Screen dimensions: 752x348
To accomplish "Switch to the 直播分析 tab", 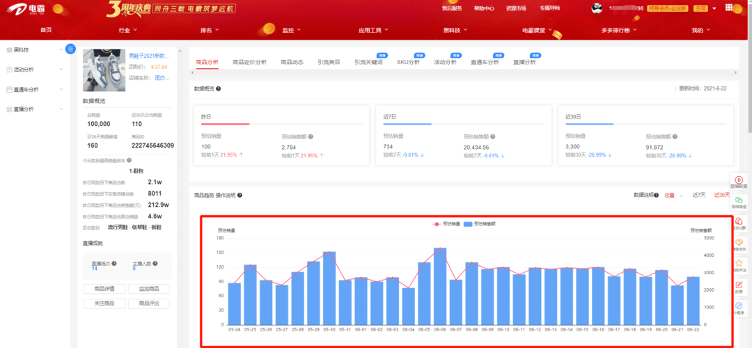I will (x=524, y=63).
